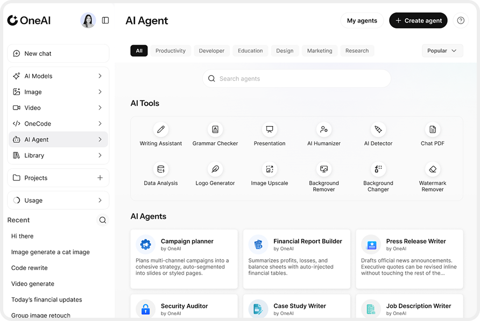Start a New chat
Viewport: 480px width, 321px height.
pos(58,54)
